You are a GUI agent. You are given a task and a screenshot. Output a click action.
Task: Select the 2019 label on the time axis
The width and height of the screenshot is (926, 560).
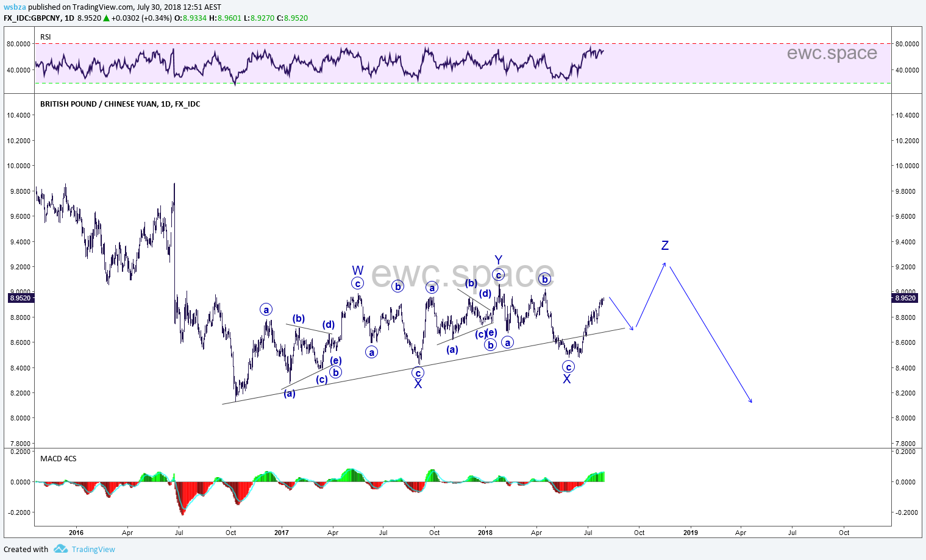click(x=690, y=533)
